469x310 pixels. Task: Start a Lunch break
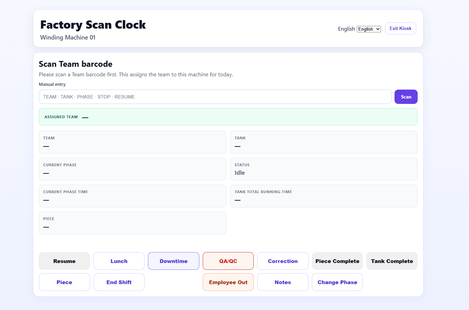pyautogui.click(x=119, y=261)
